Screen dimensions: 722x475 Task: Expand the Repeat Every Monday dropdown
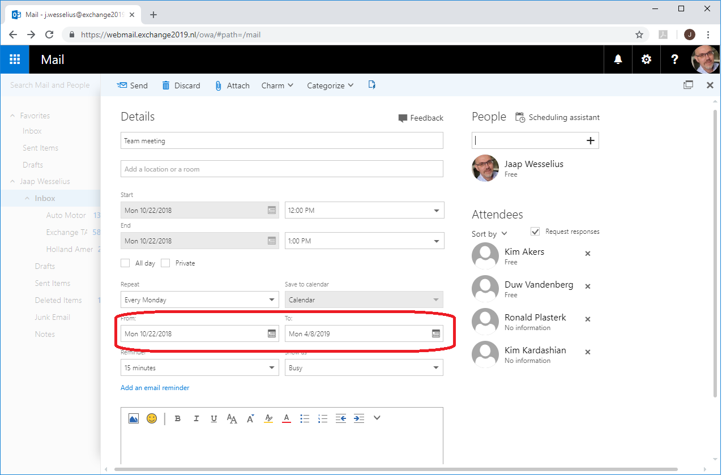[199, 300]
